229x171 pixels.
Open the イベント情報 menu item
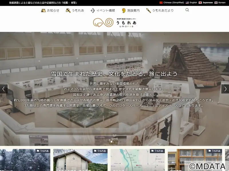[x=106, y=11]
